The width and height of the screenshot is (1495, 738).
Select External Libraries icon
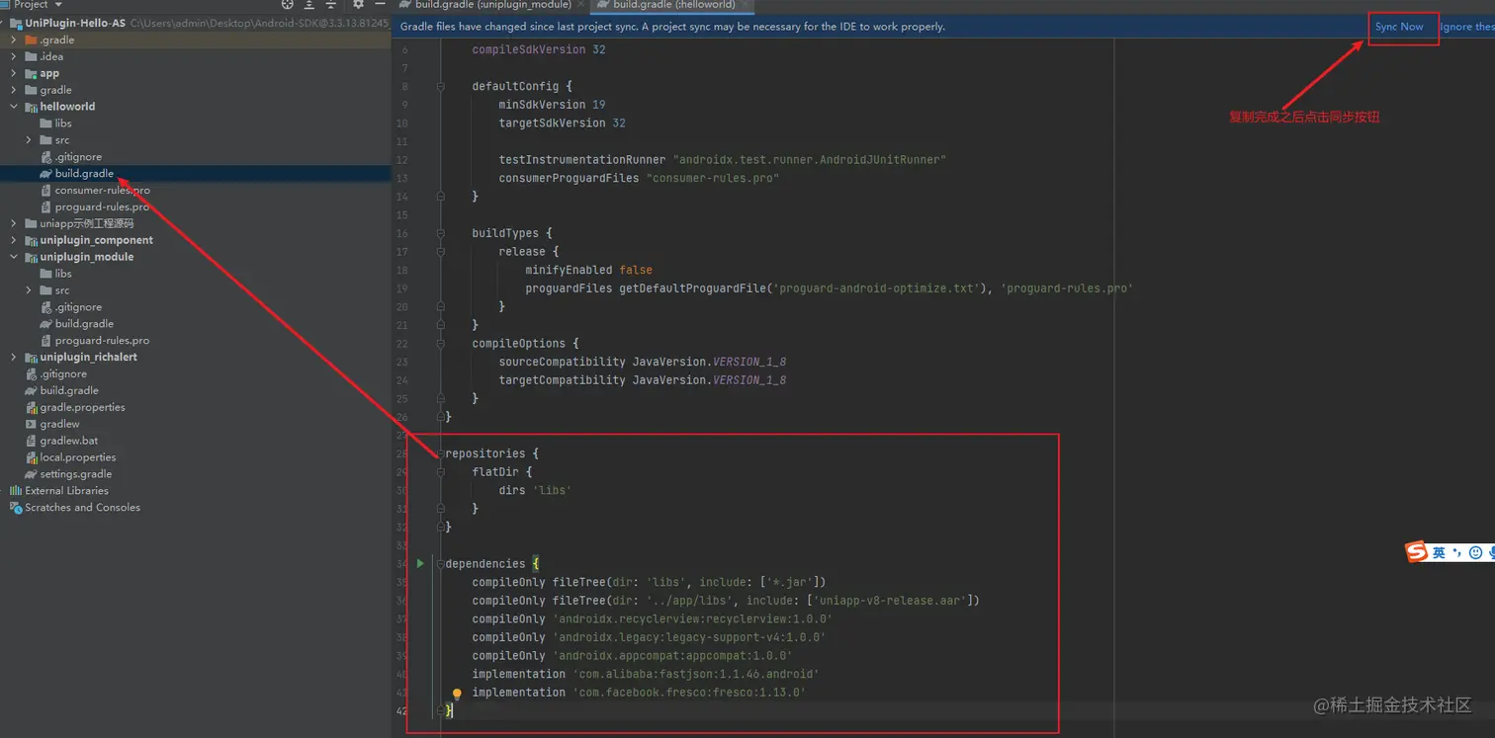pyautogui.click(x=16, y=491)
